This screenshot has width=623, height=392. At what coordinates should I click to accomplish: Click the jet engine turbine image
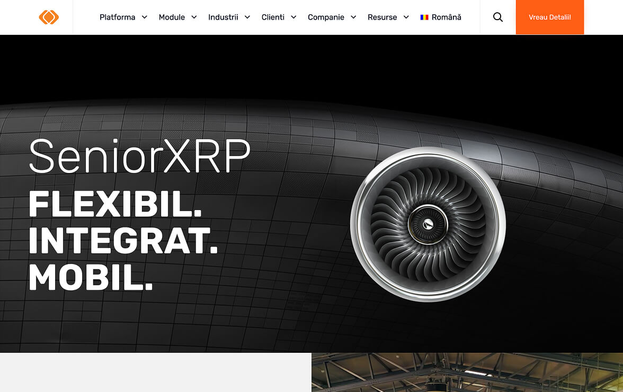[428, 224]
